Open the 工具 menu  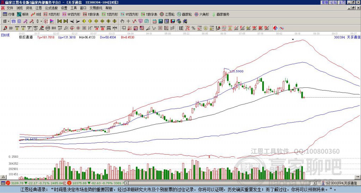point(73,8)
